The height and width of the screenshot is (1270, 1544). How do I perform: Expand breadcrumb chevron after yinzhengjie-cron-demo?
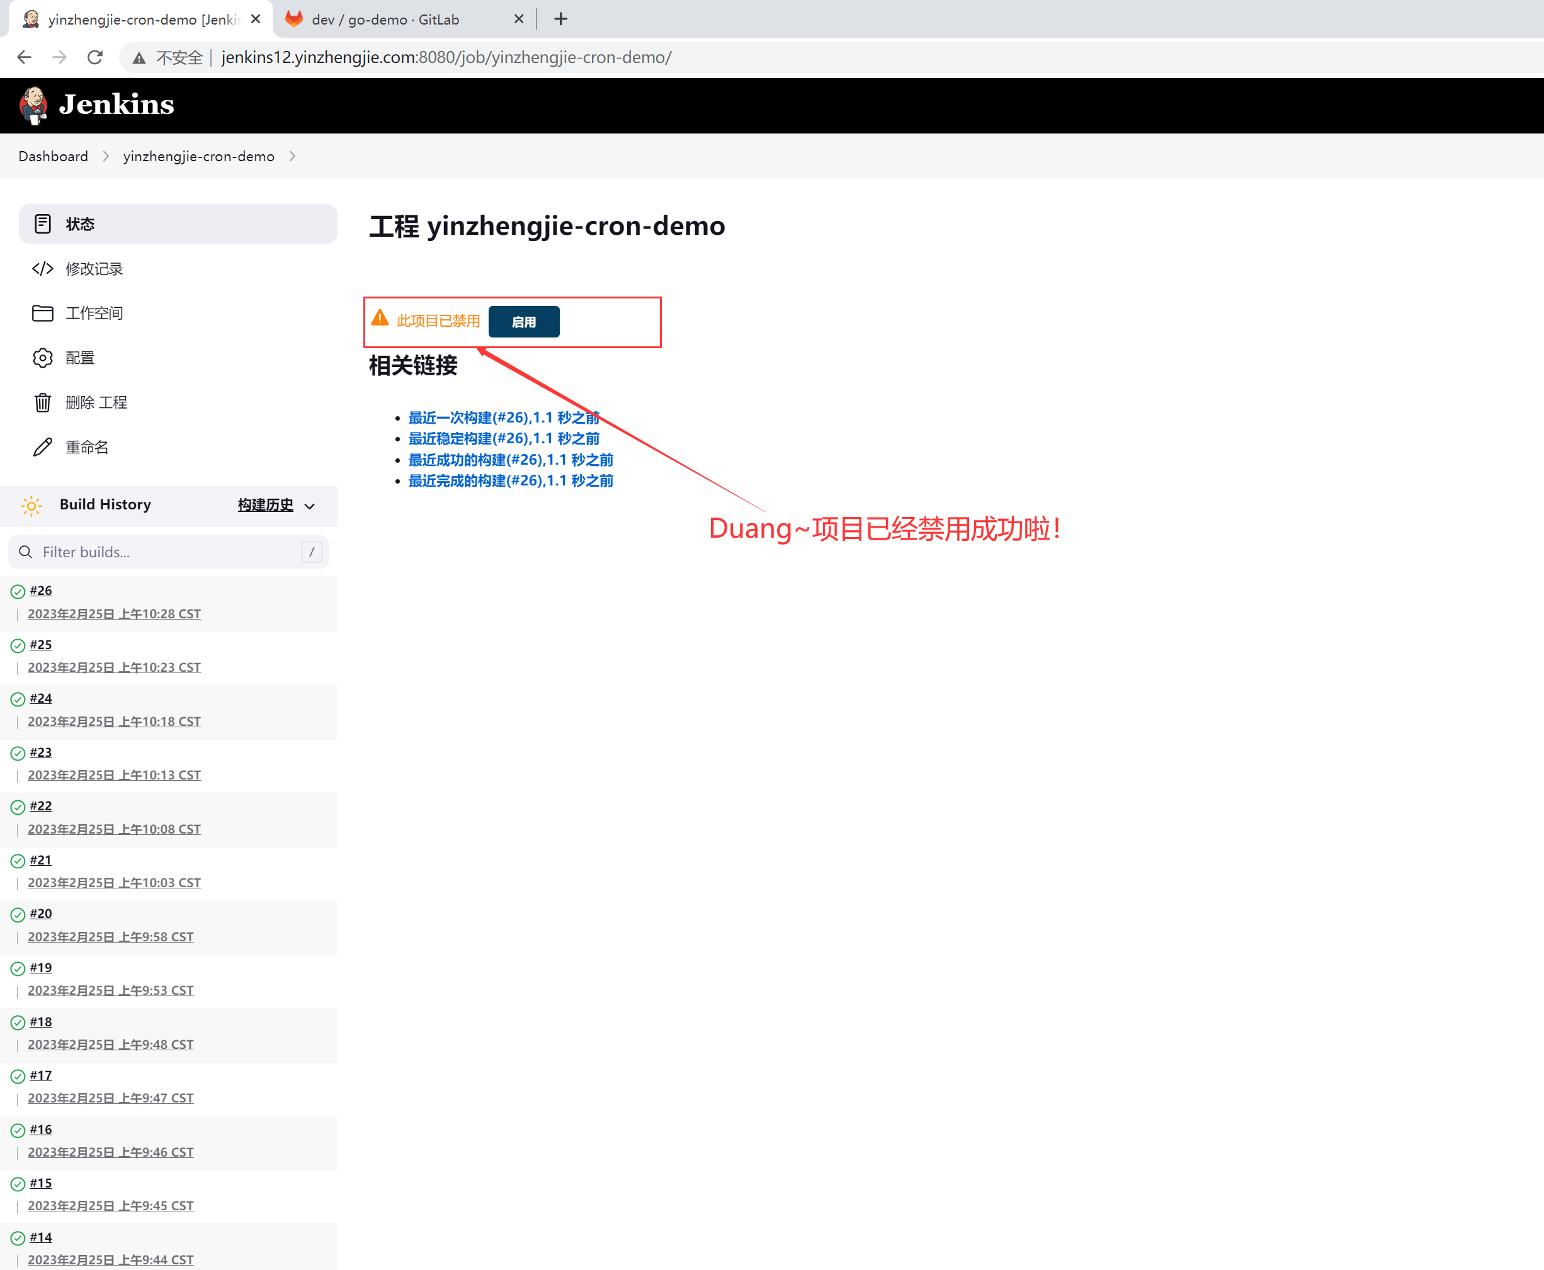tap(293, 157)
